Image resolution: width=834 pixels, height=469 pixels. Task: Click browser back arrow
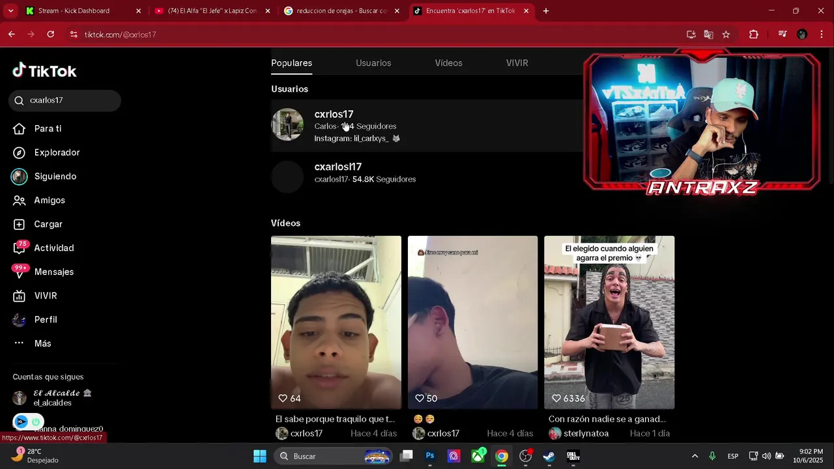pos(12,34)
